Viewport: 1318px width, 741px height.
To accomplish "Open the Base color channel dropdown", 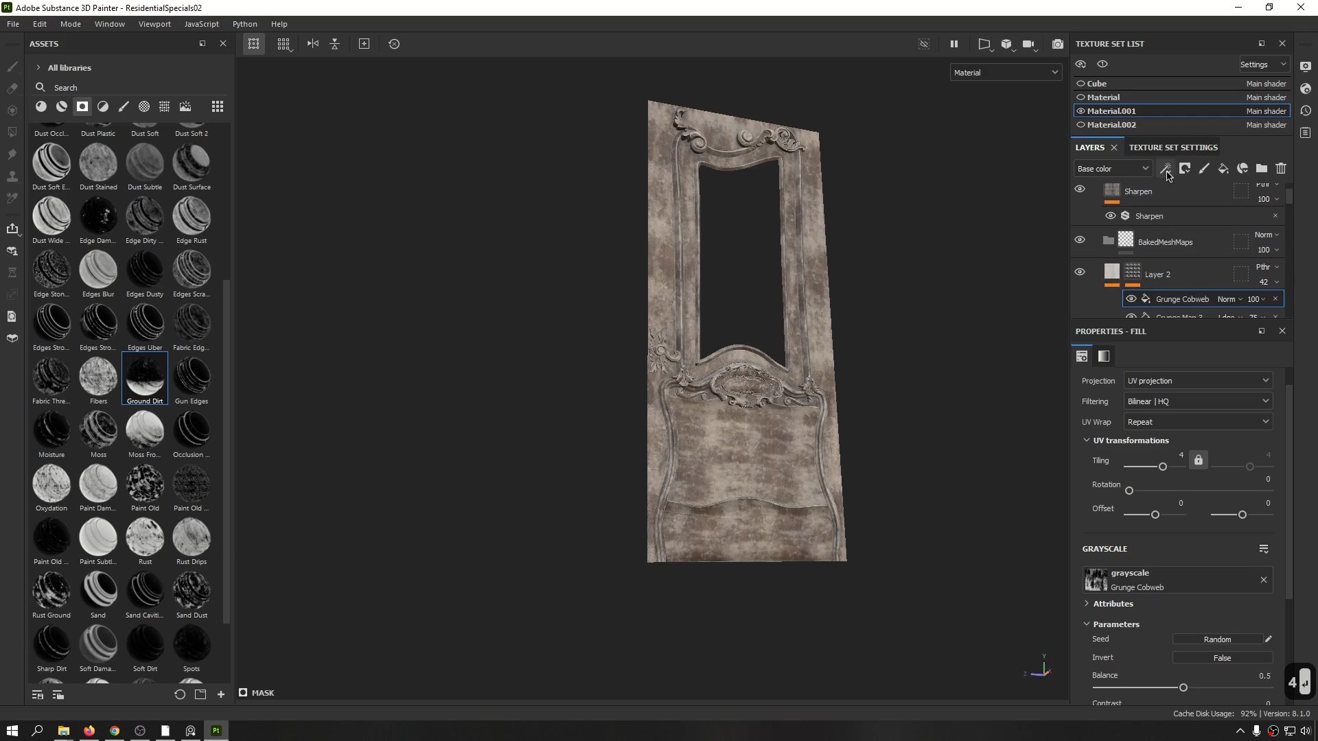I will 1112,169.
